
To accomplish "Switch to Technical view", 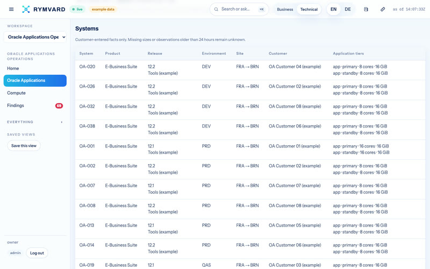I will click(309, 9).
